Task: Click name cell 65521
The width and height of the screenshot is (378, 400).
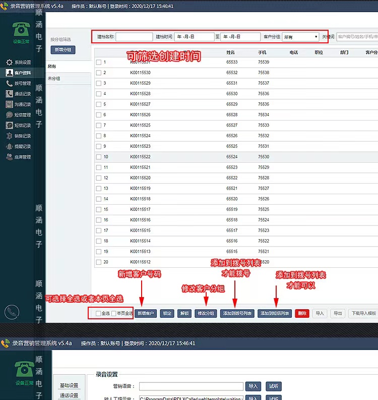Action: click(x=232, y=188)
